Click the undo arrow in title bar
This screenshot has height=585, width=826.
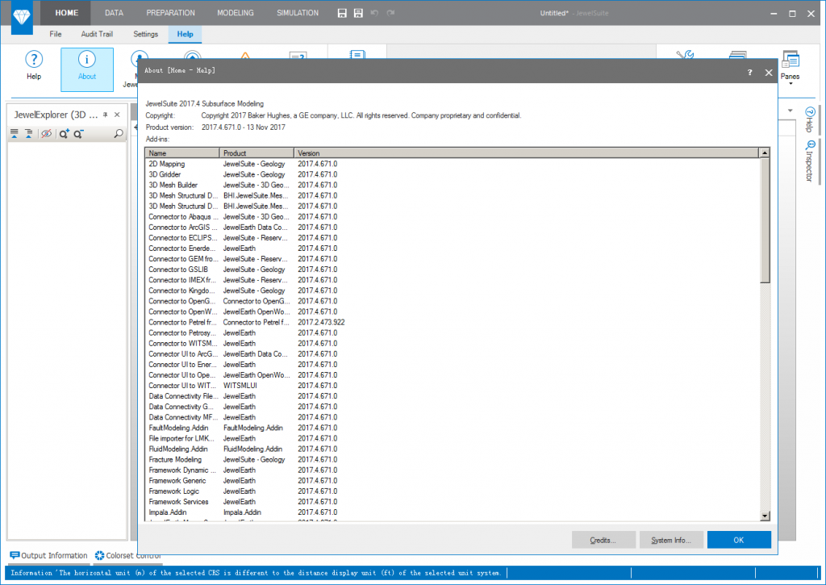(x=374, y=13)
